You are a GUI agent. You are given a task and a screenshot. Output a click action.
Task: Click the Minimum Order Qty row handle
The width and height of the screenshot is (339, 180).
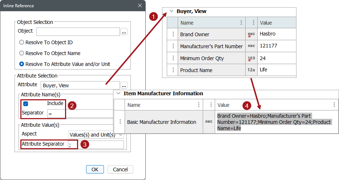point(173,58)
